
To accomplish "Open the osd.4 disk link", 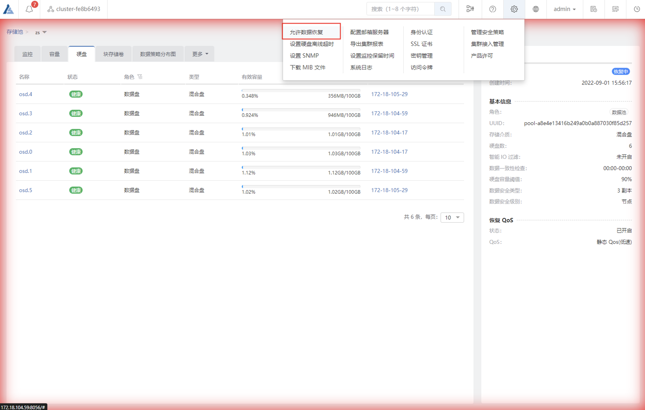I will point(25,94).
